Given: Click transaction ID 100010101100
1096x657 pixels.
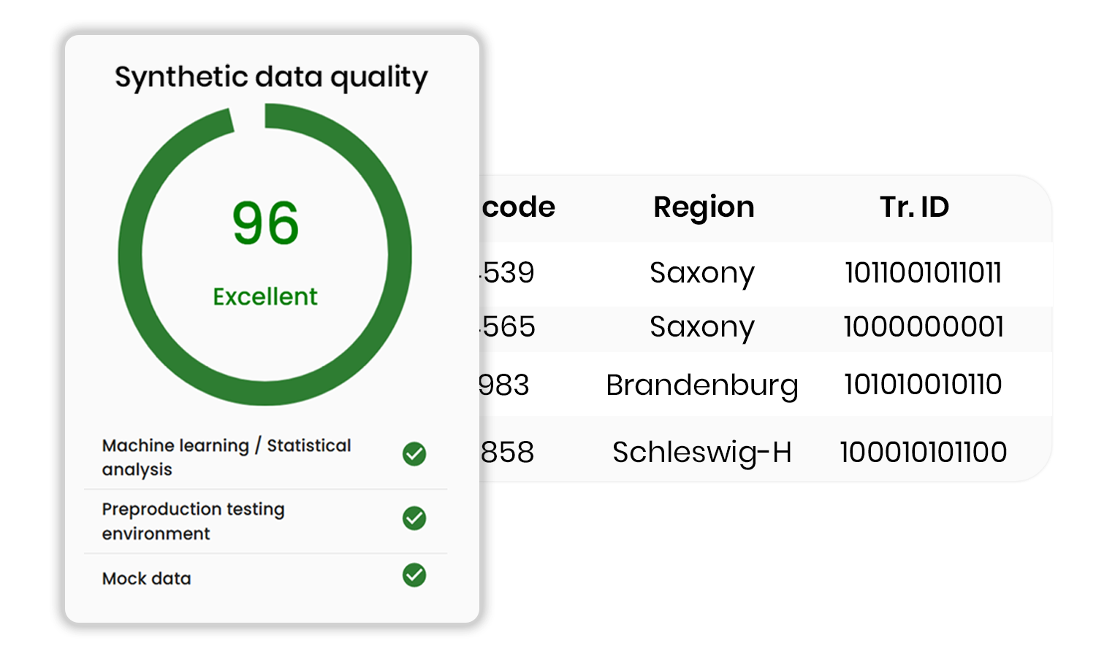Looking at the screenshot, I should (x=923, y=453).
